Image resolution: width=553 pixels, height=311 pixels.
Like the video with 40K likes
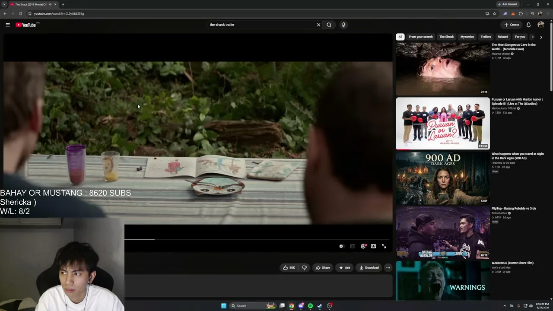[x=289, y=268]
